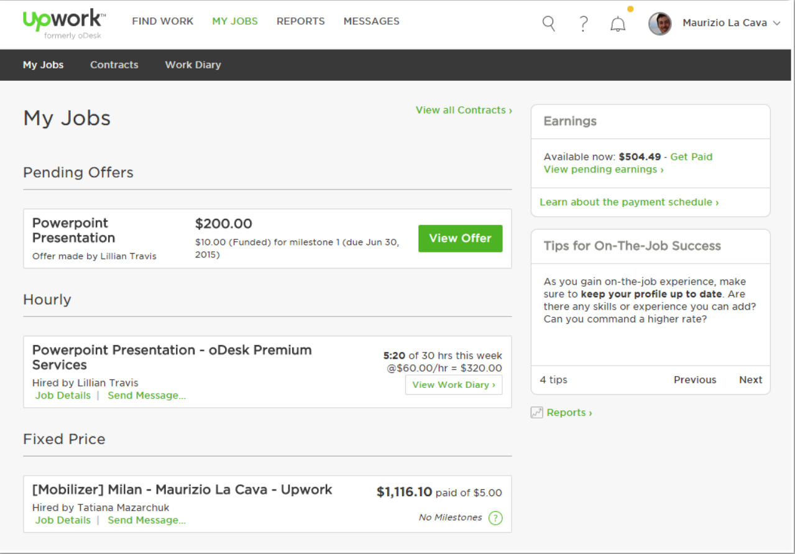The image size is (795, 554).
Task: Click View all Contracts link
Action: point(464,110)
